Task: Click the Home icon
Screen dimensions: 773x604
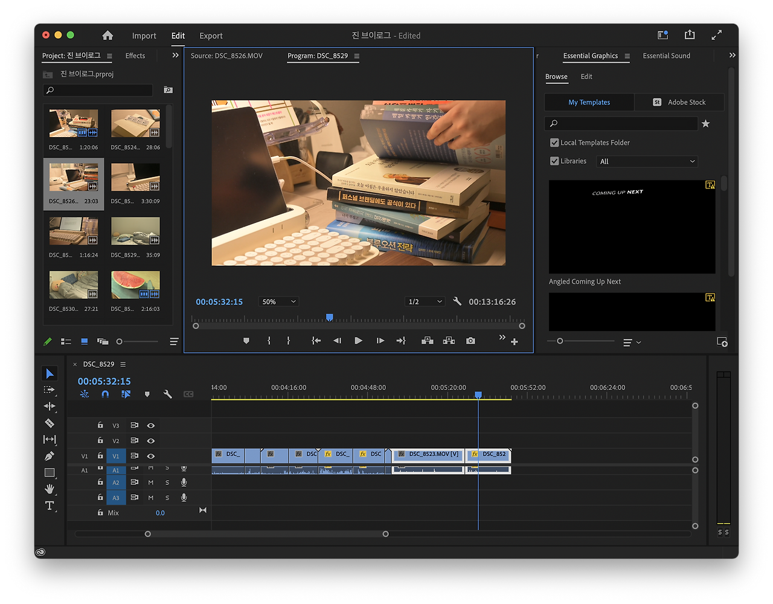Action: pos(107,36)
